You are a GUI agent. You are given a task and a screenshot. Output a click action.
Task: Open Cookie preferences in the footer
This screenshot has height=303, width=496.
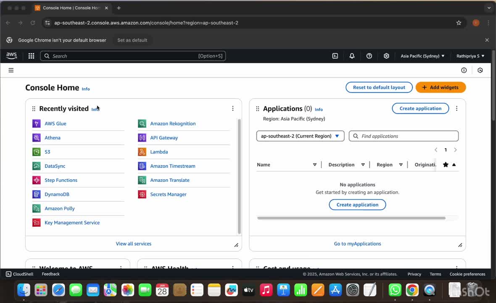point(467,274)
